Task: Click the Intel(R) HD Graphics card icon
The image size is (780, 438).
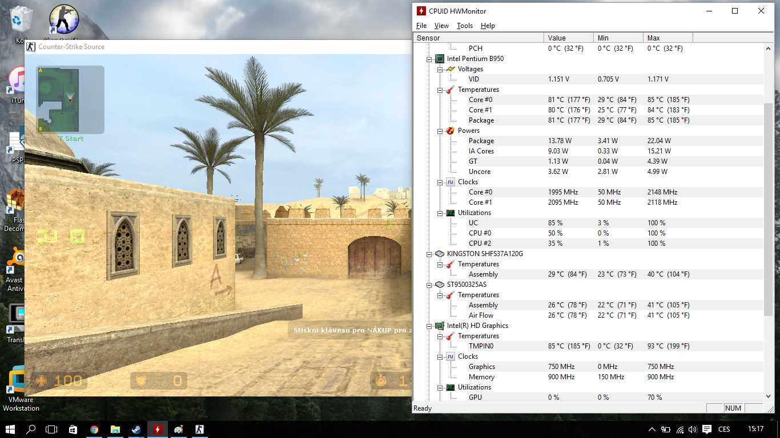Action: point(440,326)
